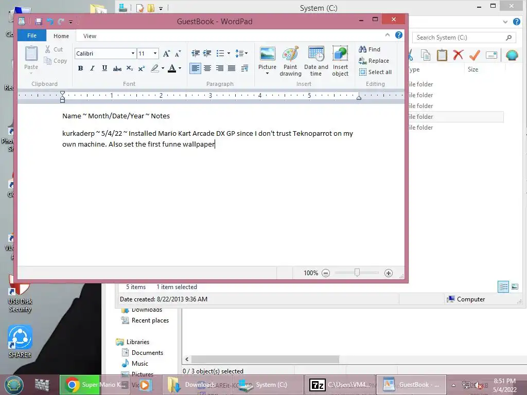527x395 pixels.
Task: Align text left
Action: (195, 68)
